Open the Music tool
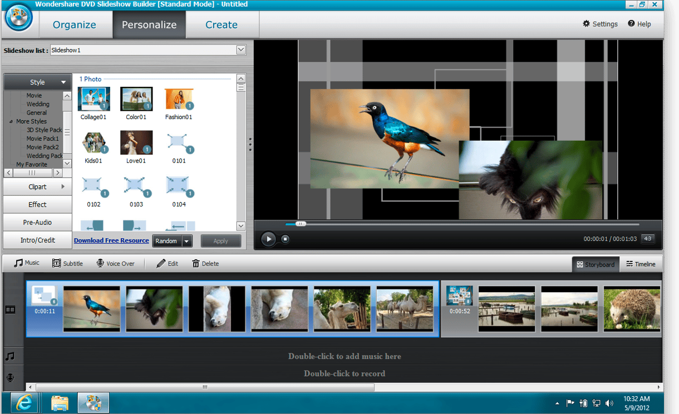679x414 pixels. (x=27, y=263)
